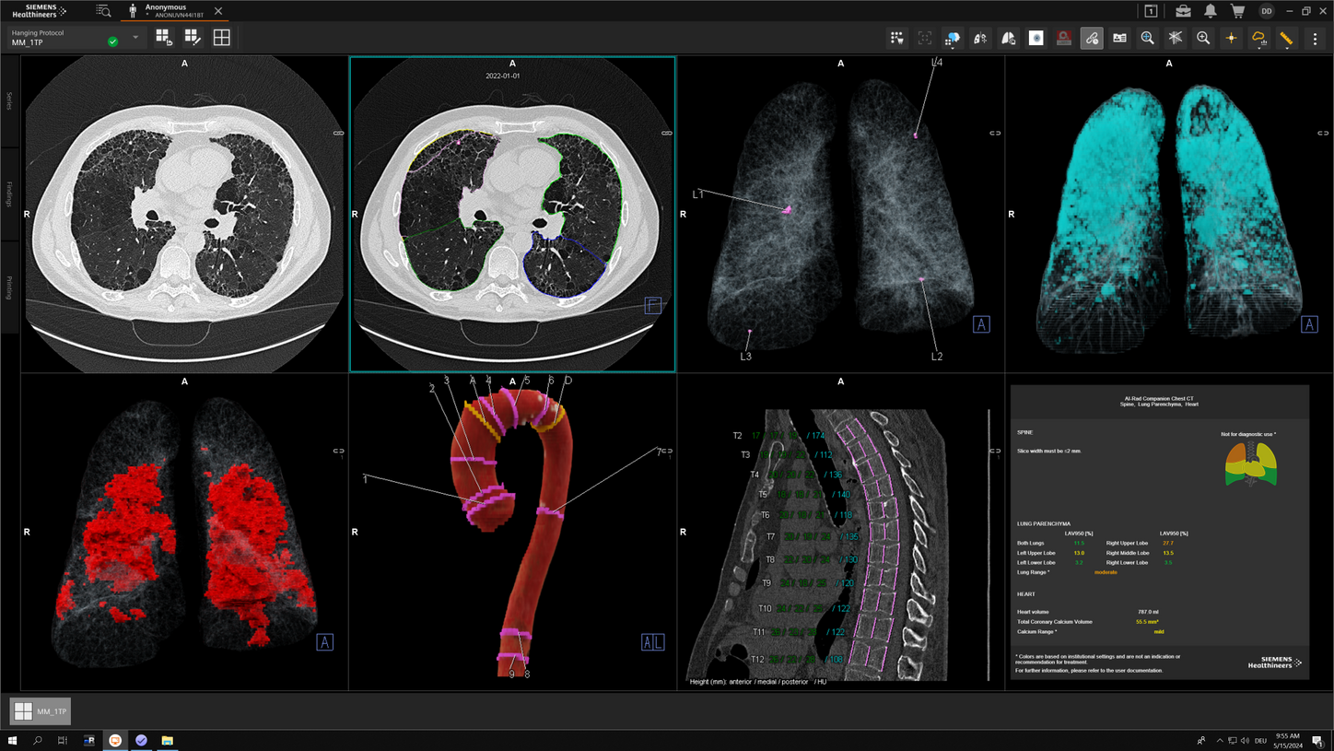Toggle the star MPR rendering mode
1334x751 pixels.
click(1175, 38)
